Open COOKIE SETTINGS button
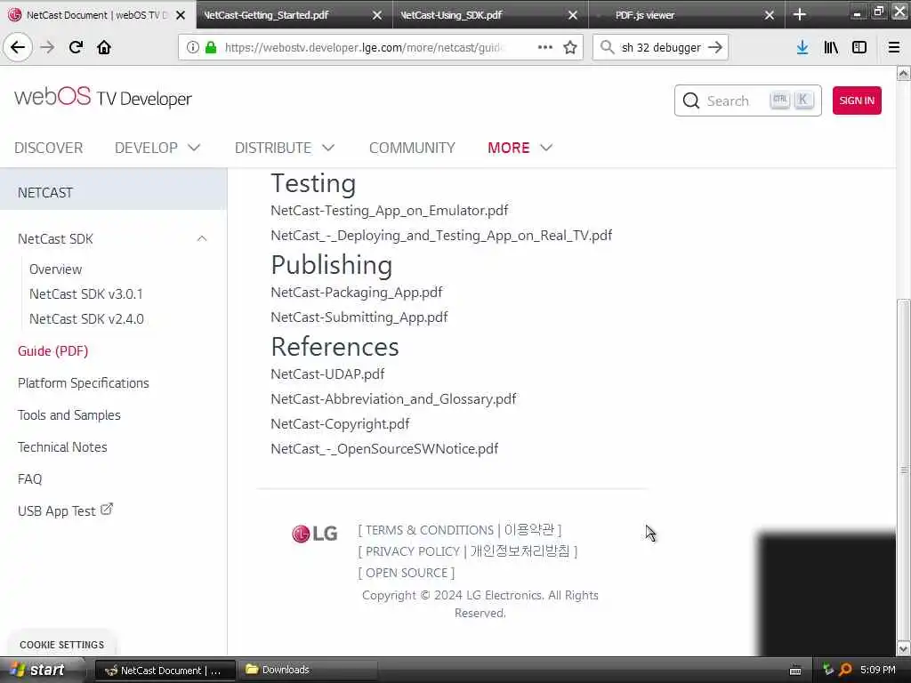The width and height of the screenshot is (911, 683). coord(61,645)
